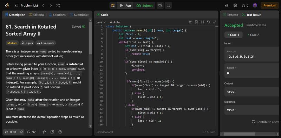Click the Output value true
The width and height of the screenshot is (281, 138).
[x=252, y=92]
